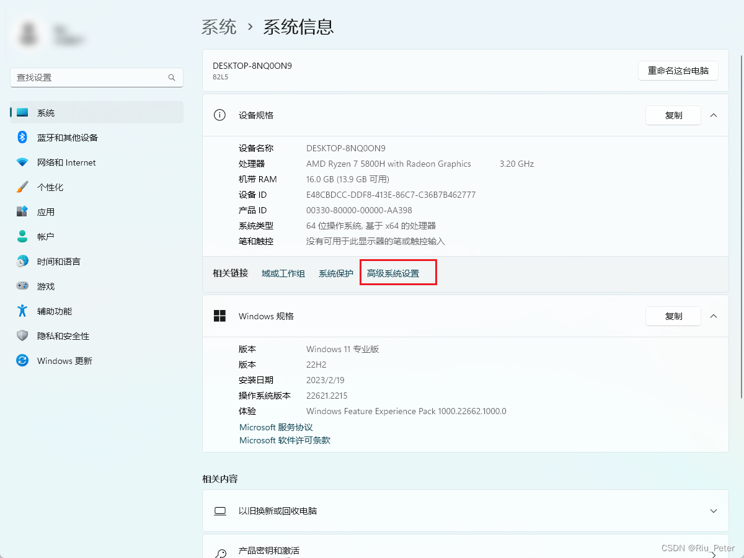
Task: Select install date 2023/2/19
Action: (325, 380)
